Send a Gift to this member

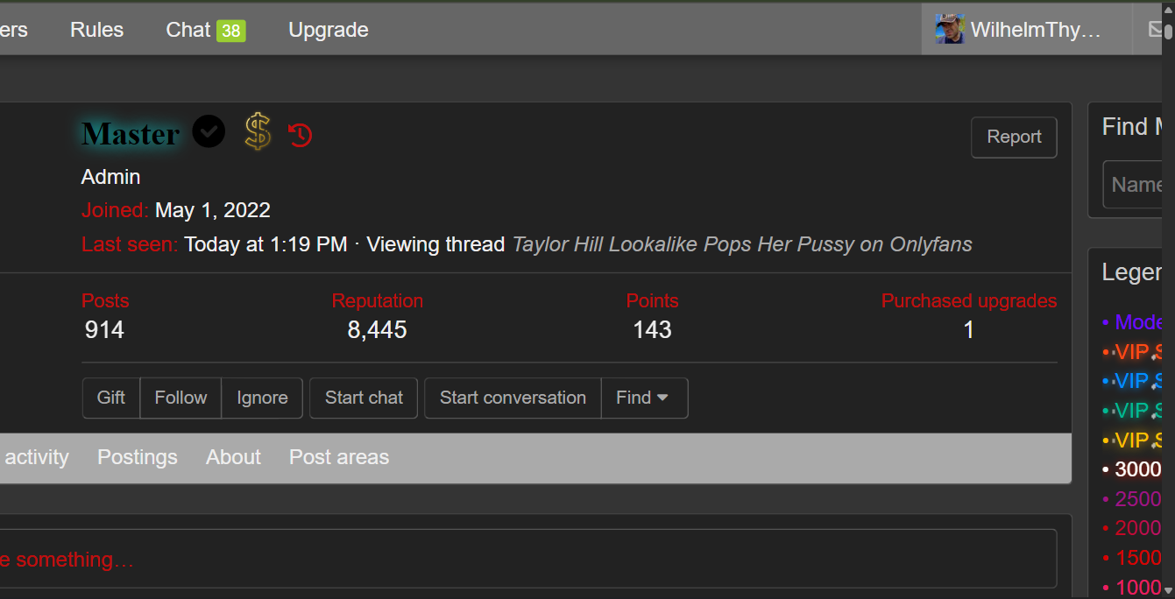pyautogui.click(x=111, y=398)
